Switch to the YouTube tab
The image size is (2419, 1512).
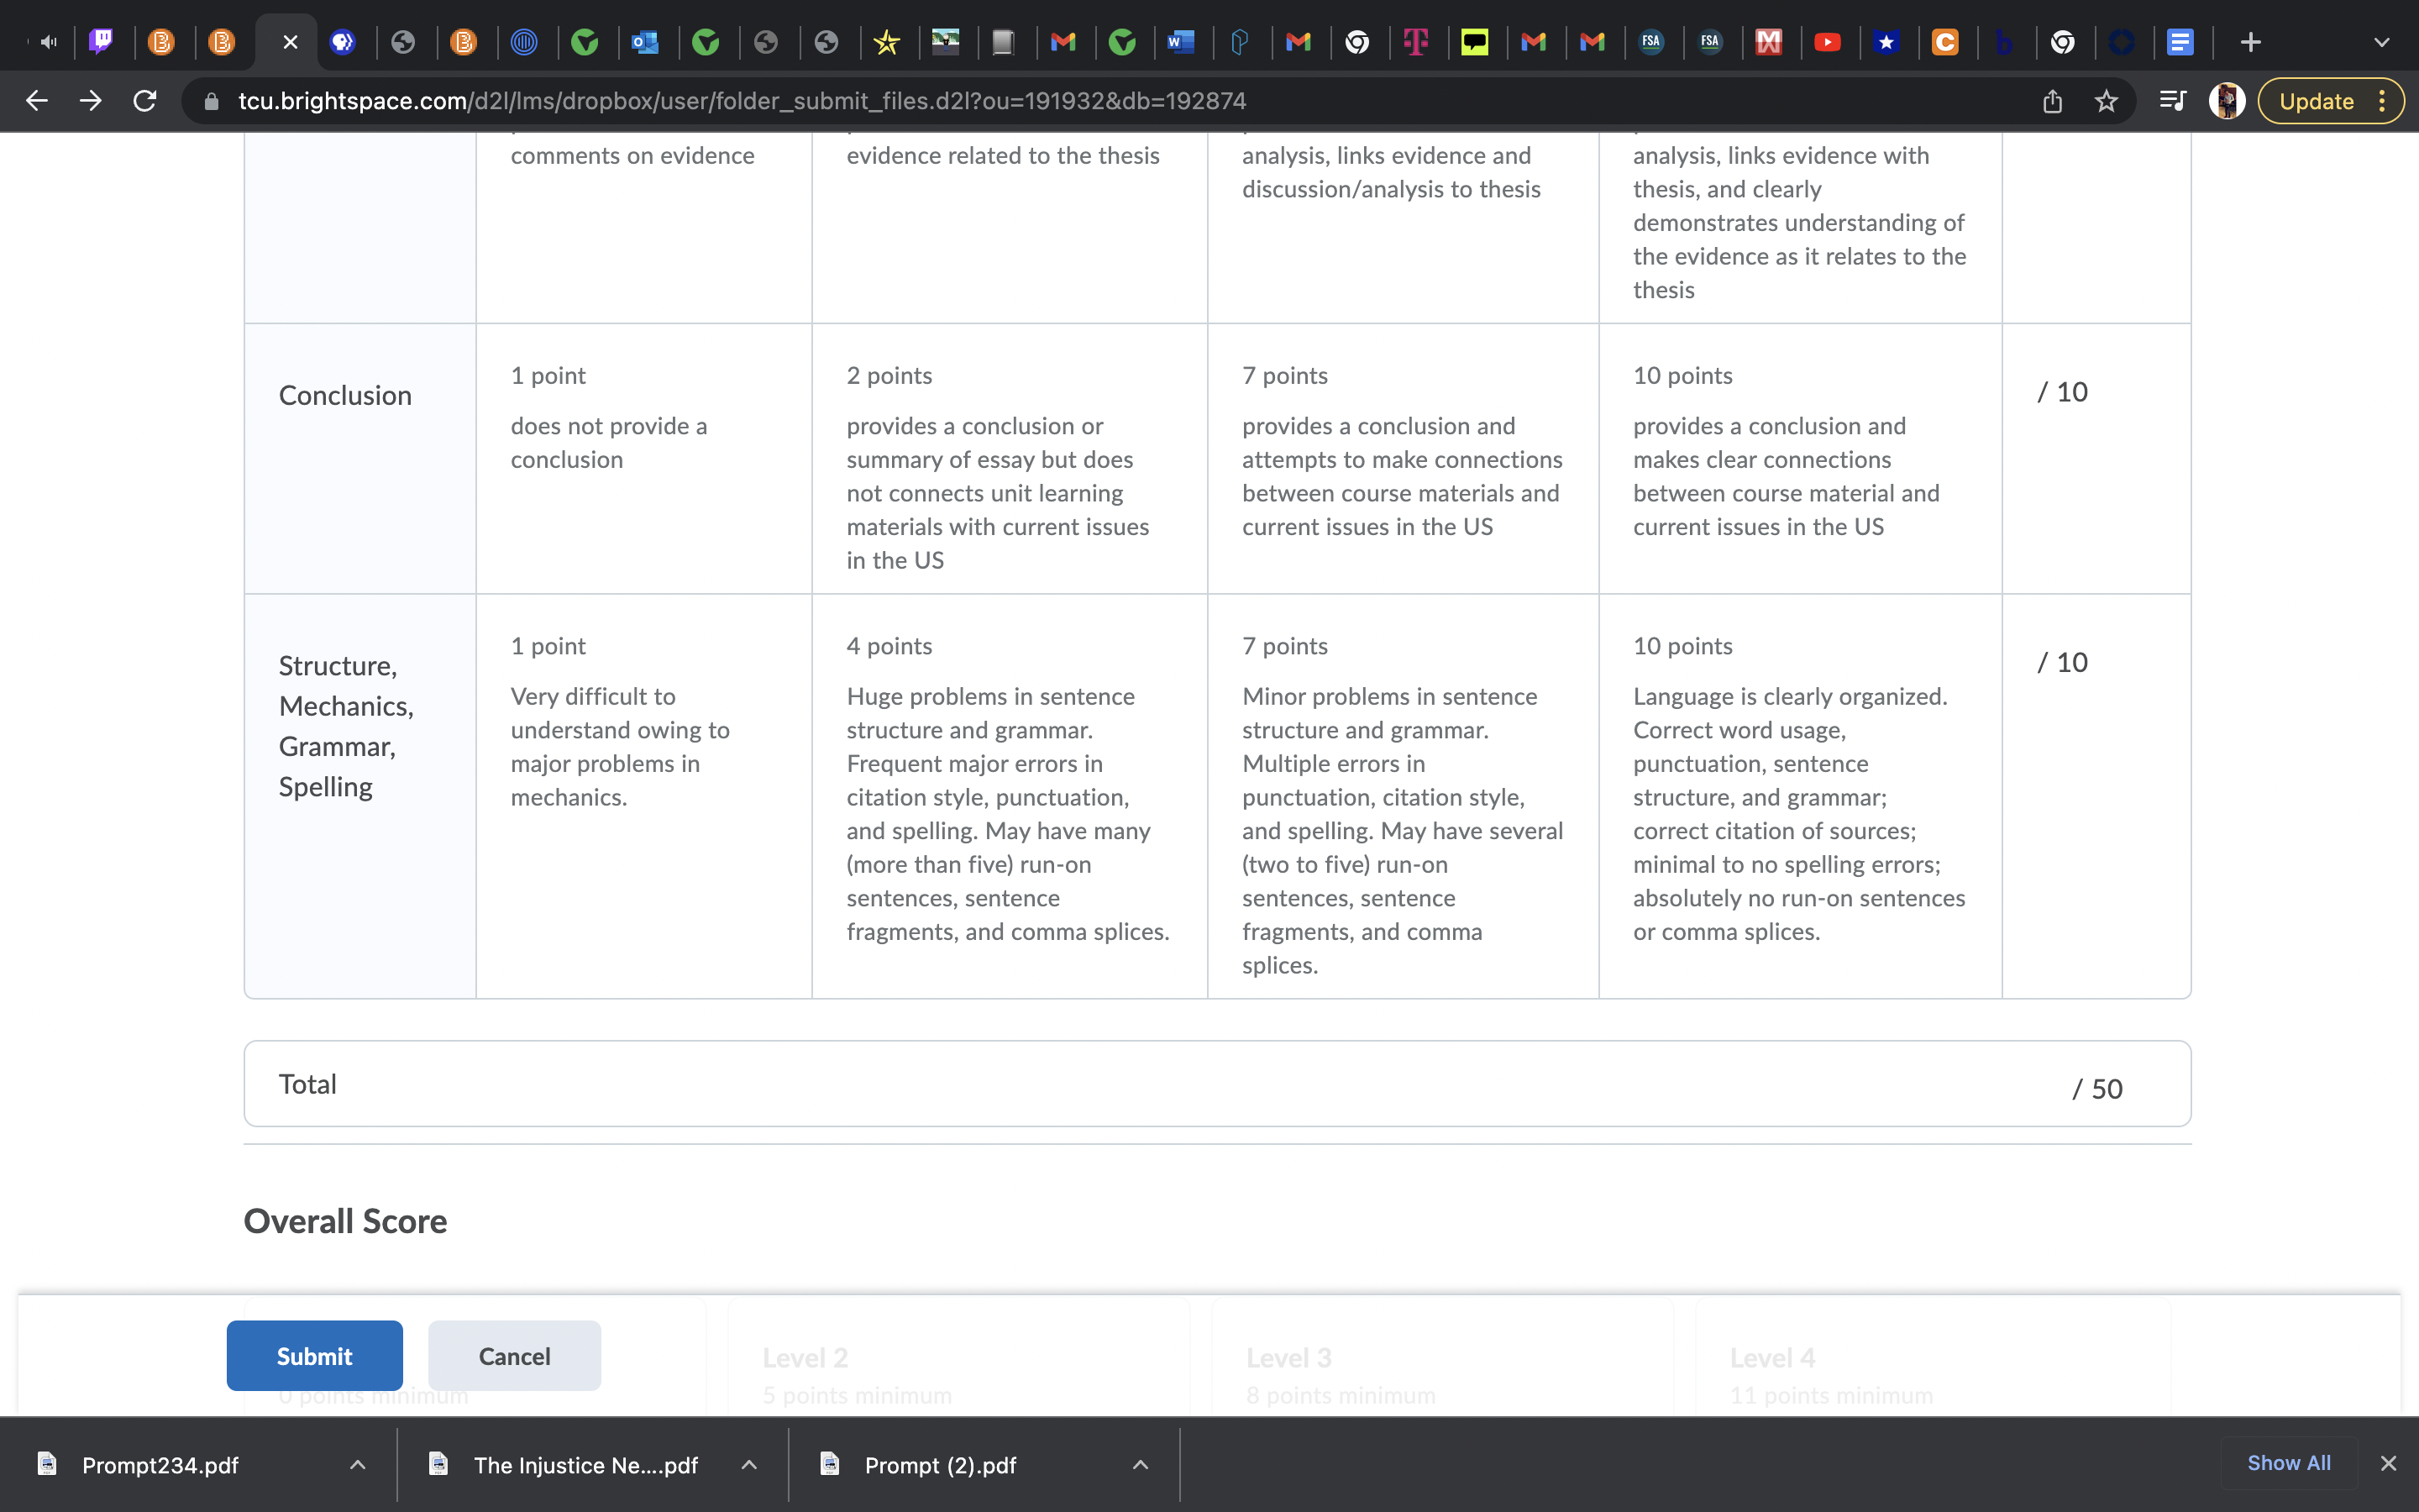click(1827, 42)
